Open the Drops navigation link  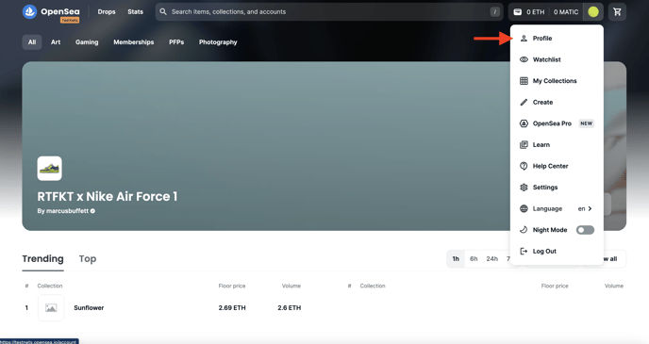107,12
